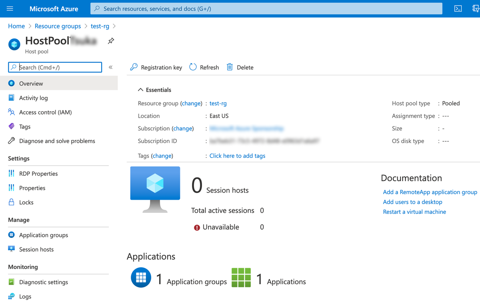
Task: Change the subscription
Action: coord(183,128)
